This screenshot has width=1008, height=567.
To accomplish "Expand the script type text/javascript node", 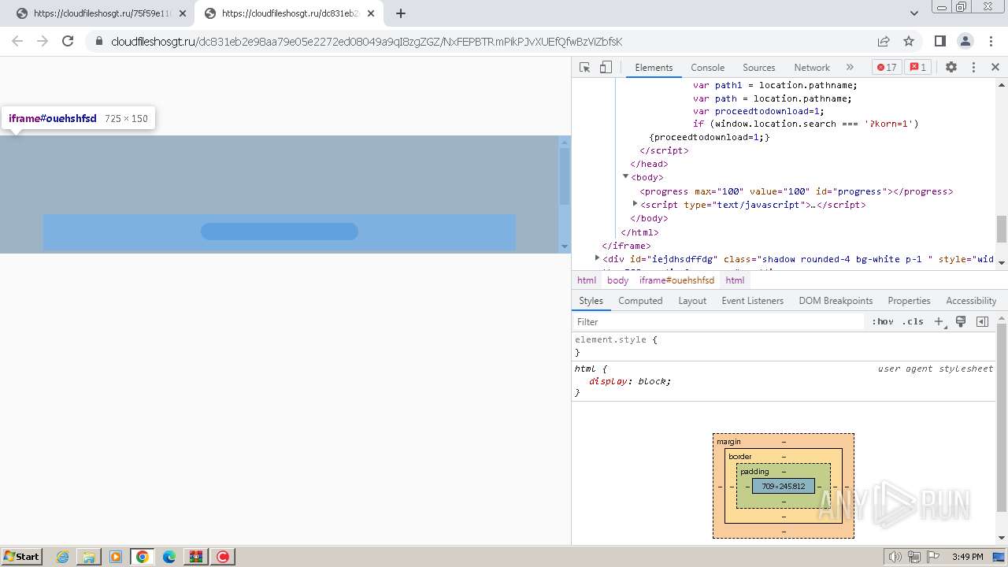I will (x=636, y=204).
